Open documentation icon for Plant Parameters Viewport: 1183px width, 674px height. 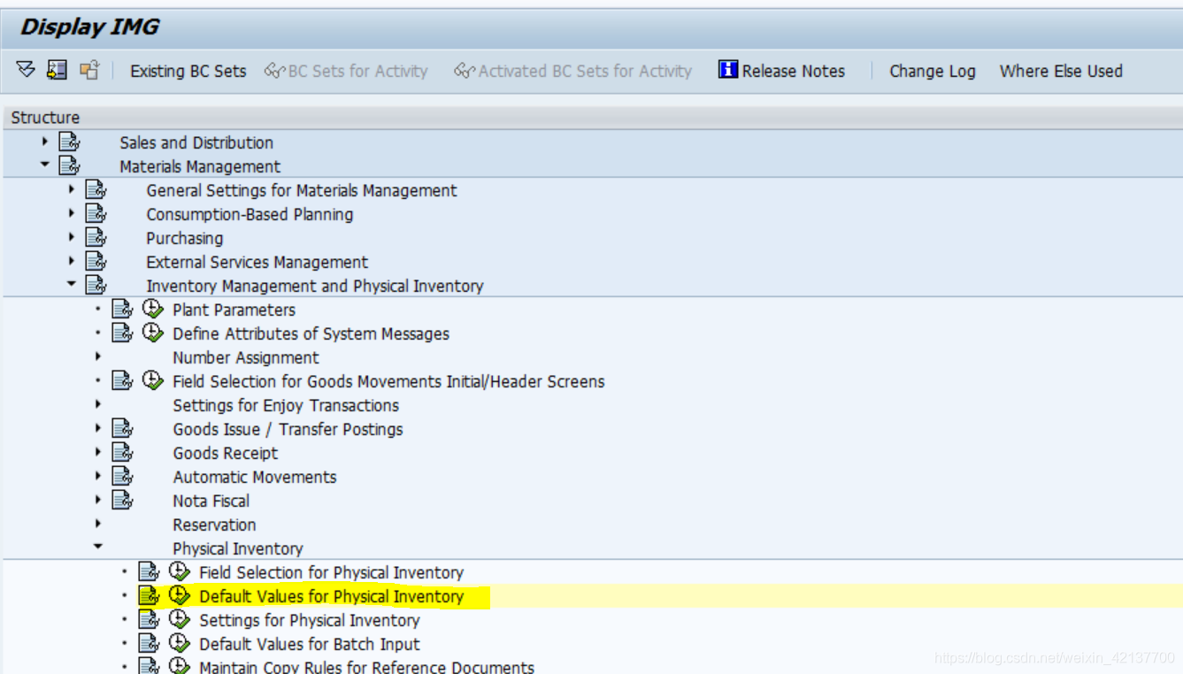pos(122,309)
